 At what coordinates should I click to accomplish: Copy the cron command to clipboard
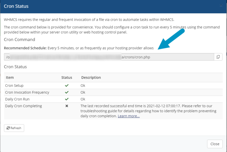218,57
